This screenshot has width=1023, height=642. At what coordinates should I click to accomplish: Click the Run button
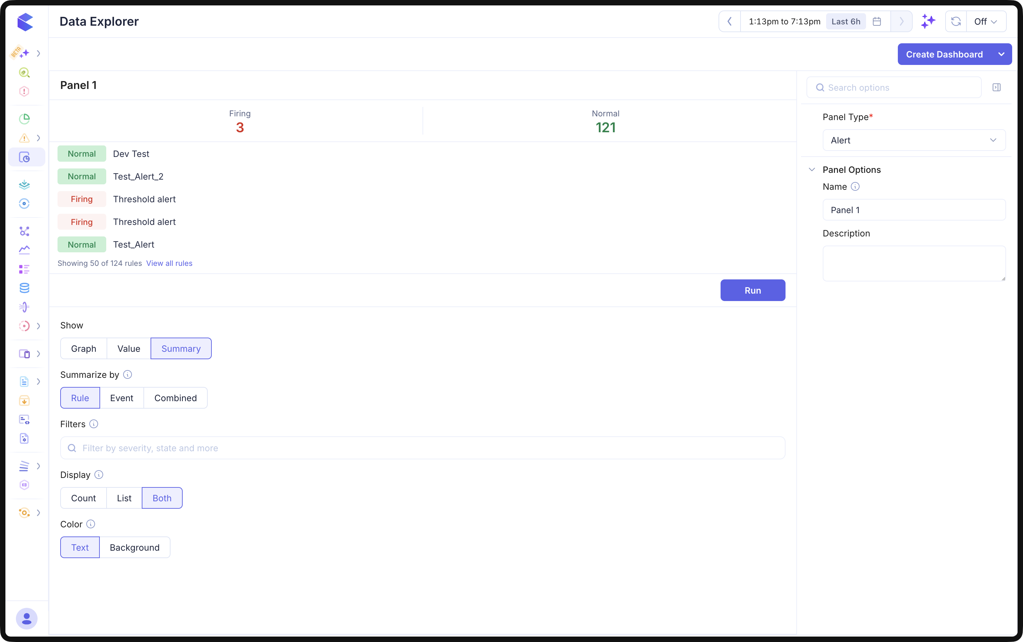(752, 291)
